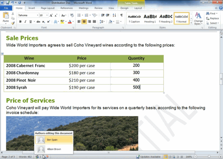Justify paragraph text
Image resolution: width=223 pixels, height=159 pixels.
[94, 22]
